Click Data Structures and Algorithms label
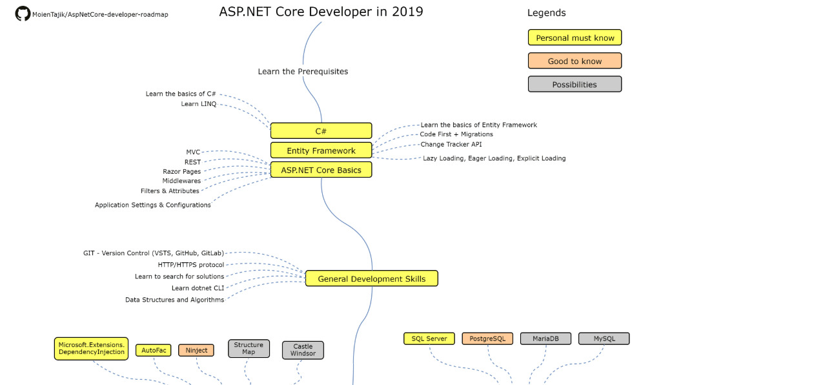 point(174,300)
